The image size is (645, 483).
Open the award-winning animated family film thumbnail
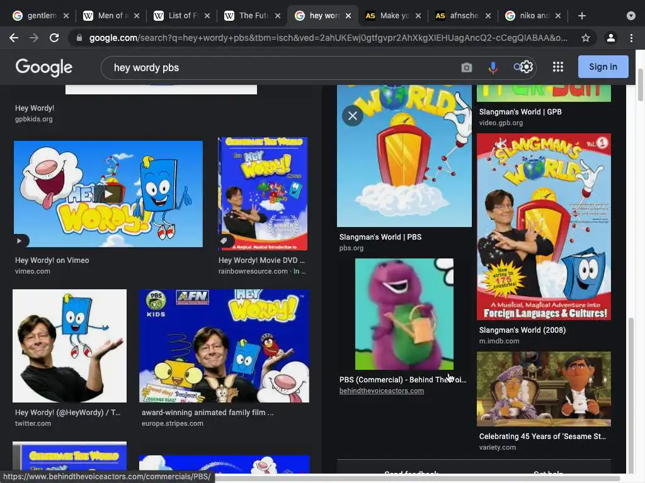(x=224, y=346)
